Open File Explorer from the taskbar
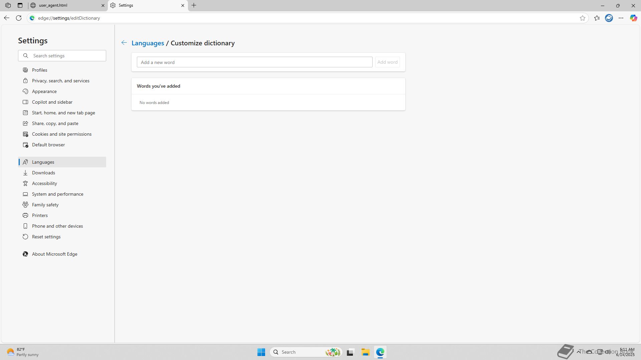Screen dimensions: 641x360 click(x=365, y=352)
